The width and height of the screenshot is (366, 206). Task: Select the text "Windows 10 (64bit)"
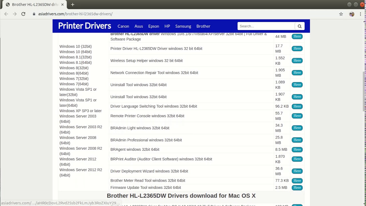coord(75,52)
